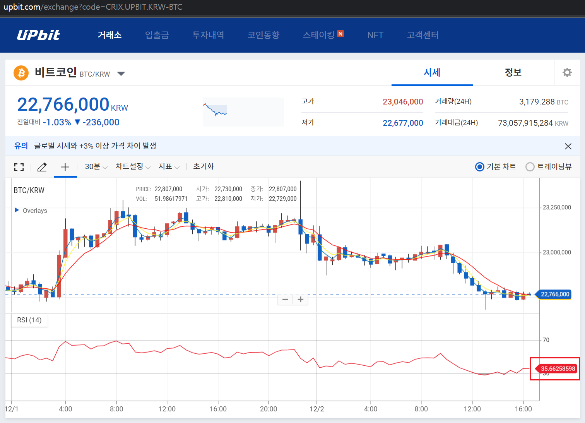Viewport: 585px width, 423px height.
Task: Click the low price 22,677,000
Action: 403,123
